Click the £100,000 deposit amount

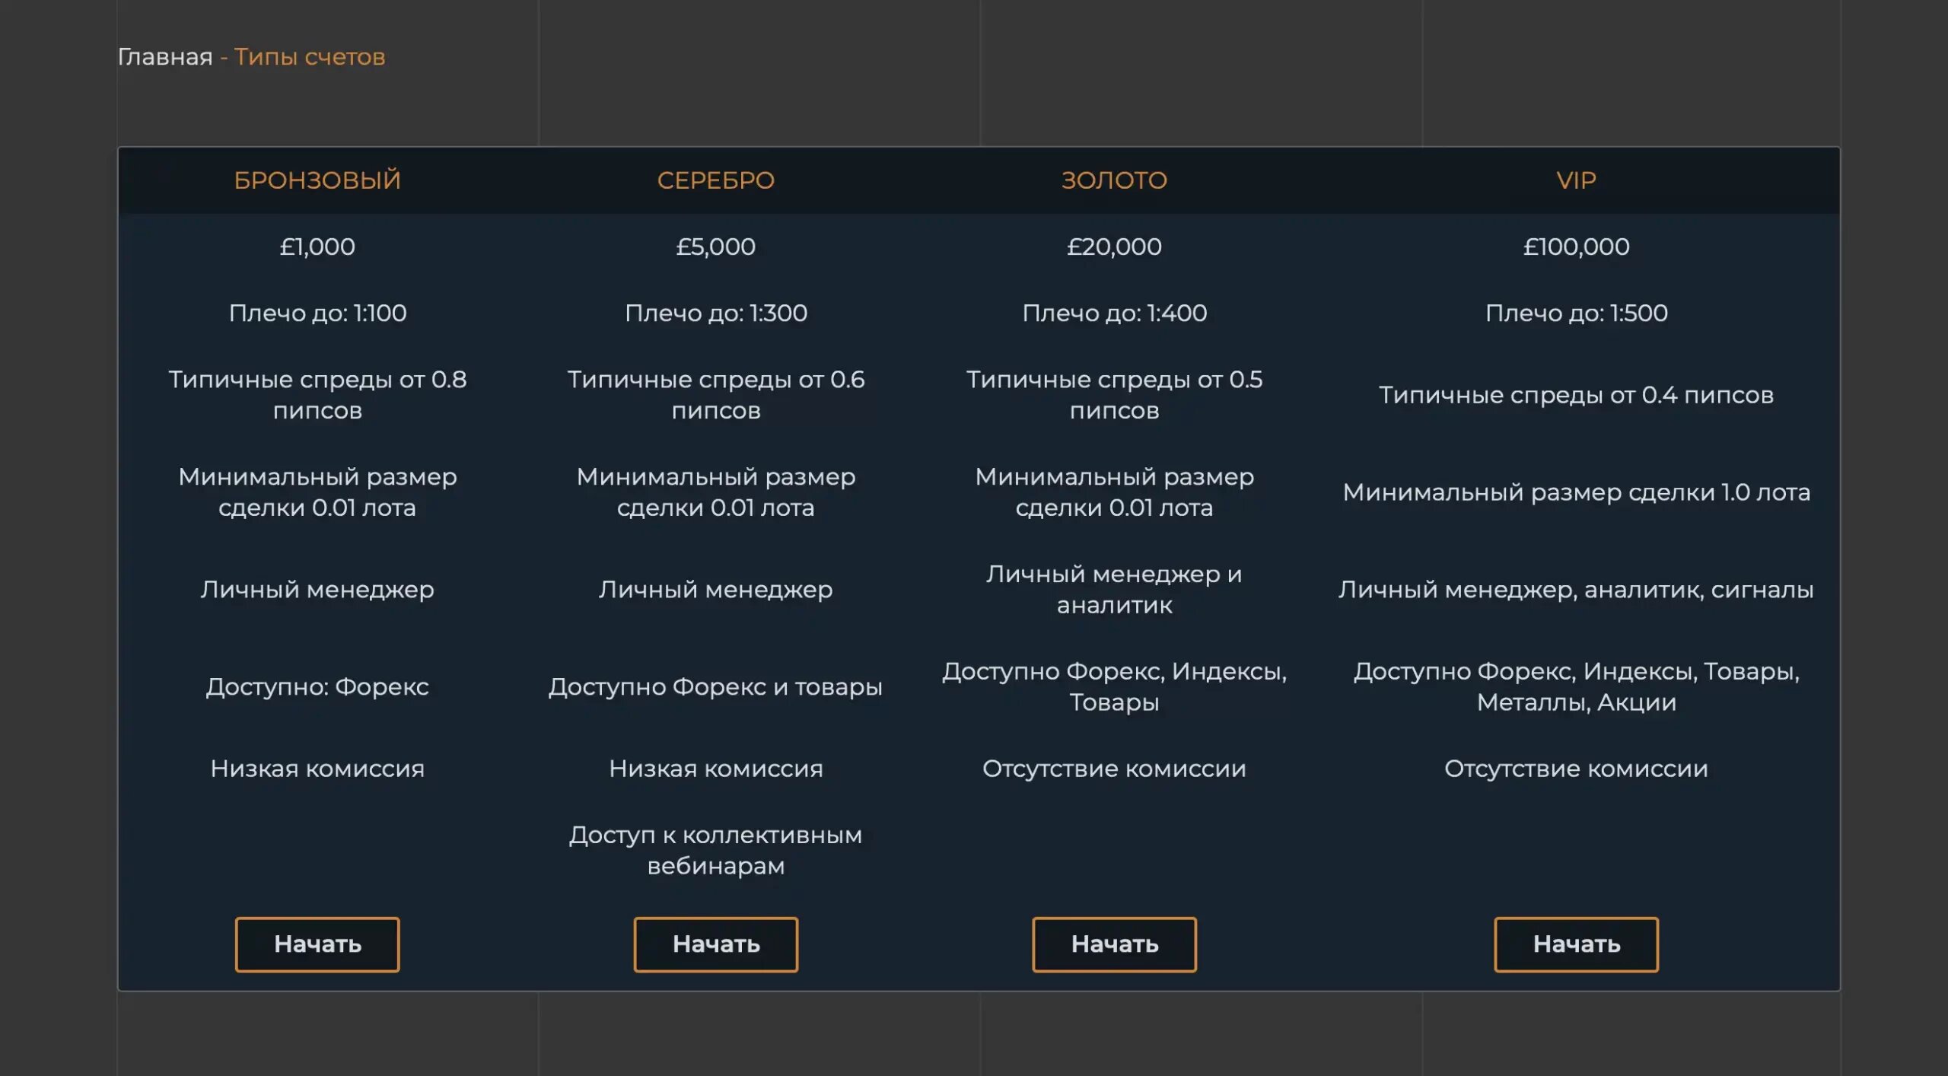[1575, 247]
